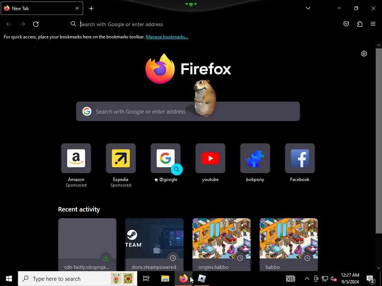
Task: Open a new tab with plus button
Action: click(91, 9)
